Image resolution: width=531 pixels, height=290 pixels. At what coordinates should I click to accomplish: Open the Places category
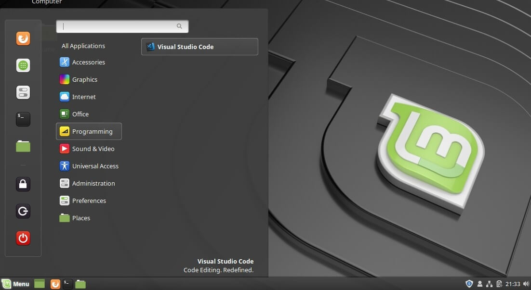tap(81, 218)
